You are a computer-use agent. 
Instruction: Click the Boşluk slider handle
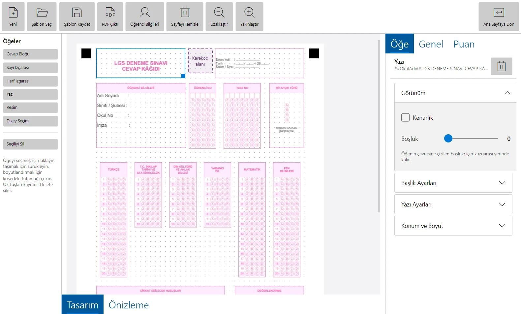(448, 139)
